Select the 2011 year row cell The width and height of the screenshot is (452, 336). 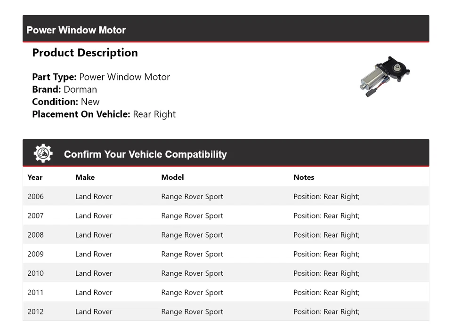35,293
